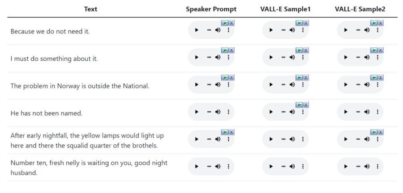Click progress bar of VALL-E Sample1 in Norway row

283,84
